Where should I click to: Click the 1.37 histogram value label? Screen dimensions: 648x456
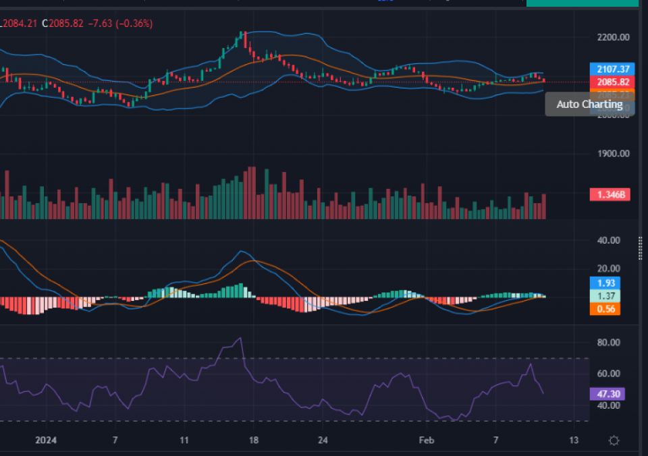[605, 295]
